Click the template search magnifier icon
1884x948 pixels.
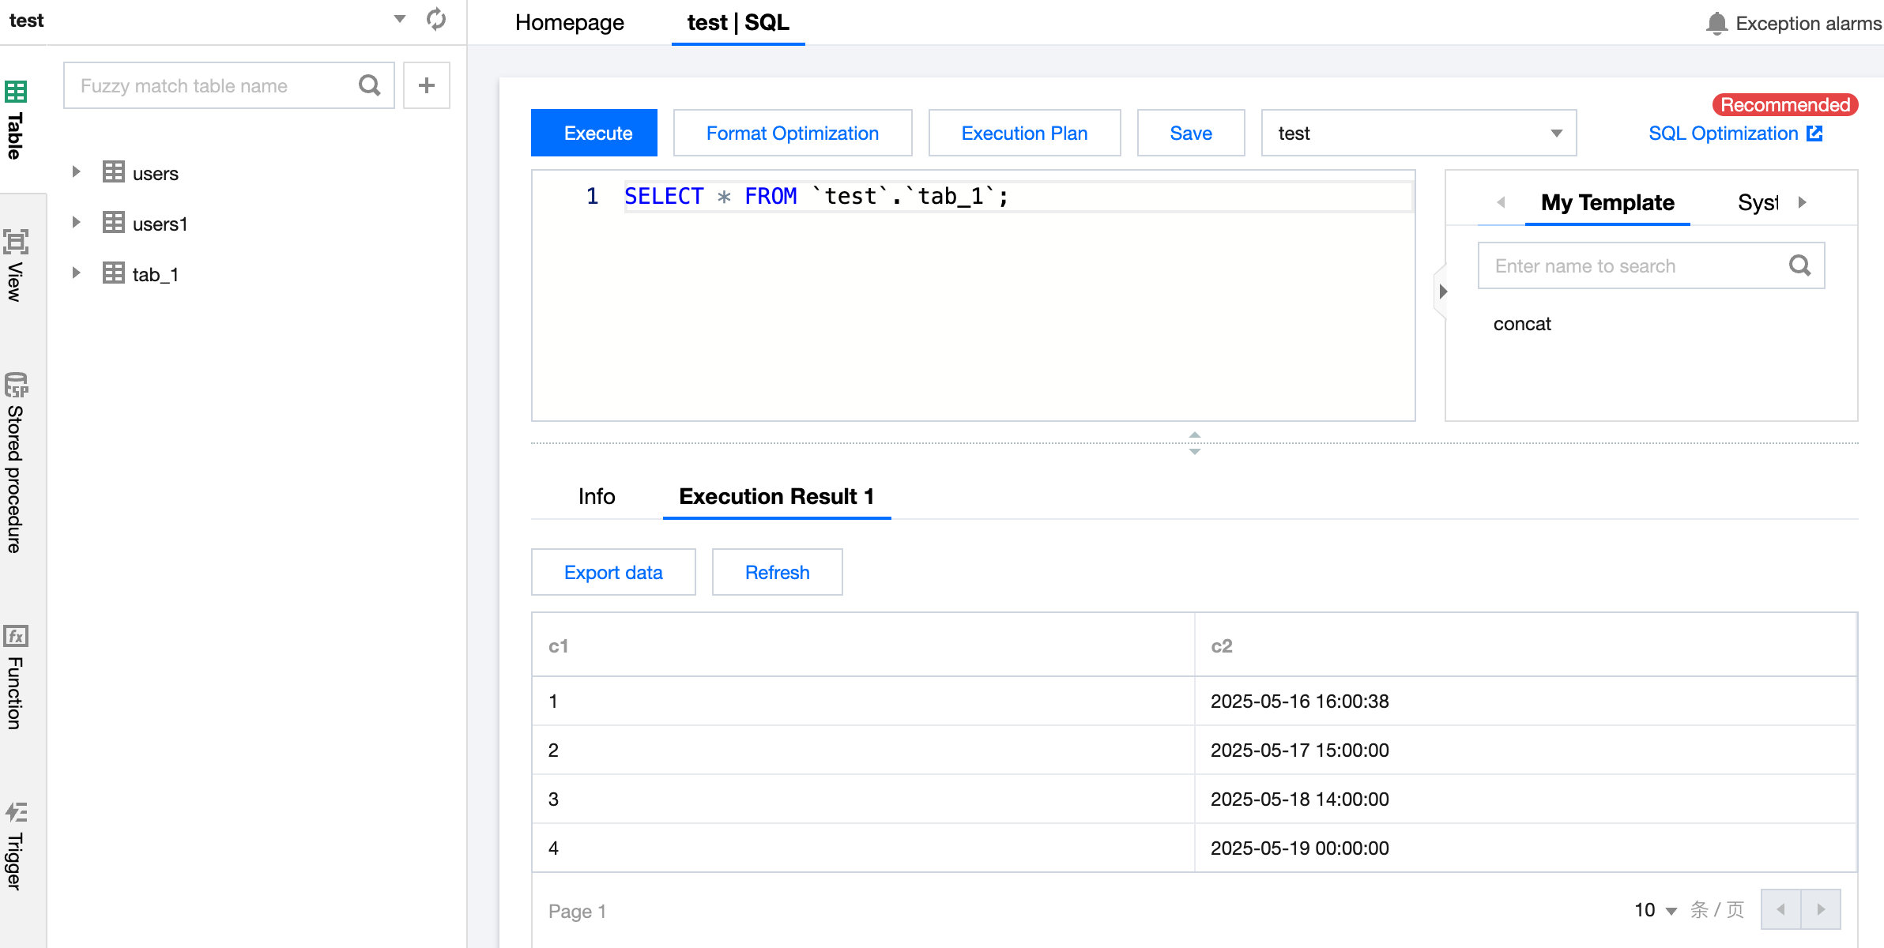point(1799,265)
